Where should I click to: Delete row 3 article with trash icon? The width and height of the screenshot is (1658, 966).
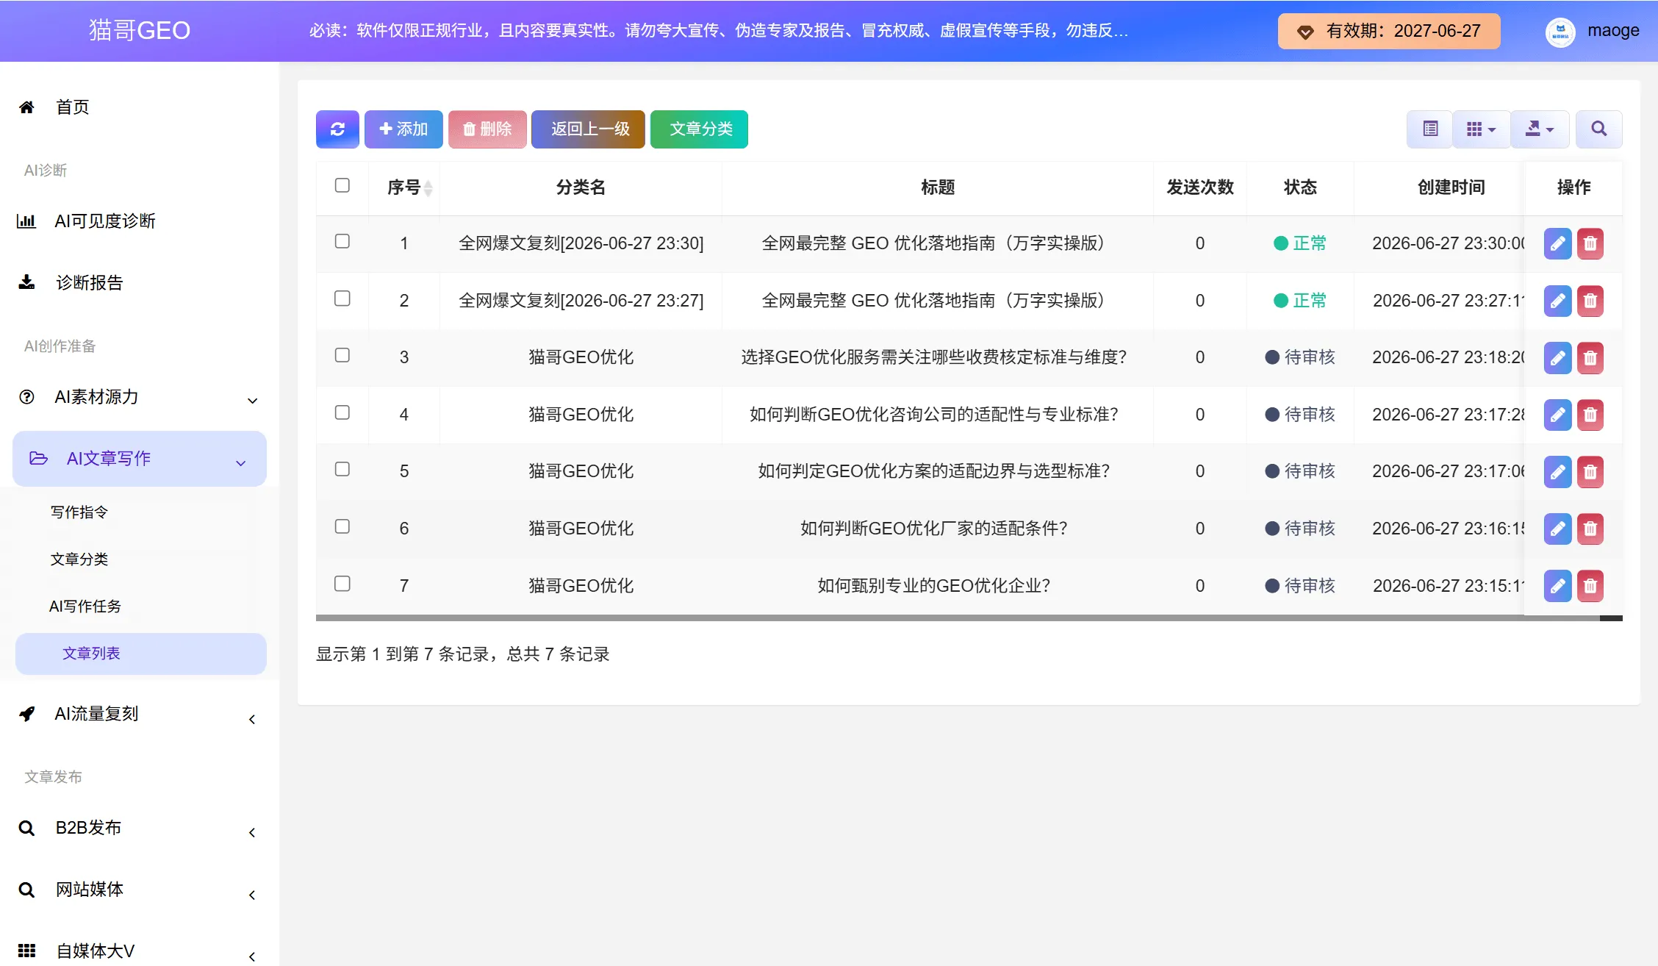pos(1590,358)
